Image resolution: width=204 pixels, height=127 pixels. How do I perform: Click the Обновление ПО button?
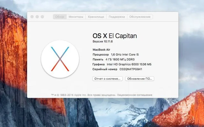pos(140,79)
